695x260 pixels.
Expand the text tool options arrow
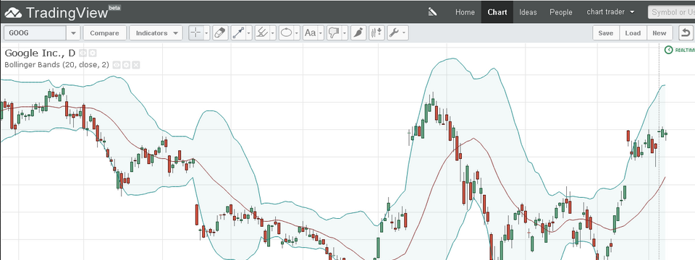(321, 33)
